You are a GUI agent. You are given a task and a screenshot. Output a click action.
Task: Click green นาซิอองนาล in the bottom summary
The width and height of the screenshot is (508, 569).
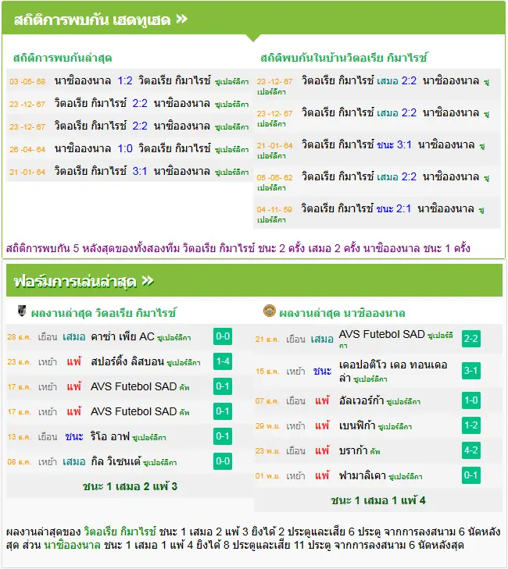73,545
